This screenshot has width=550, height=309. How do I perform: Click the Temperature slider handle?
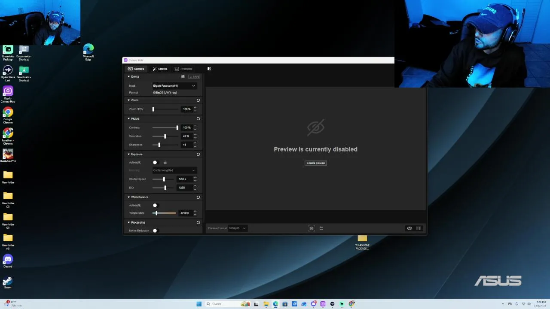coord(156,213)
